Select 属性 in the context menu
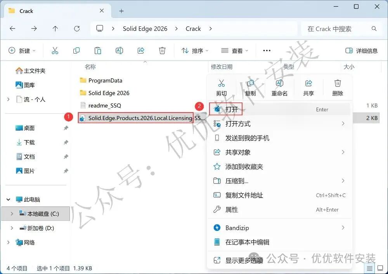 click(x=279, y=210)
